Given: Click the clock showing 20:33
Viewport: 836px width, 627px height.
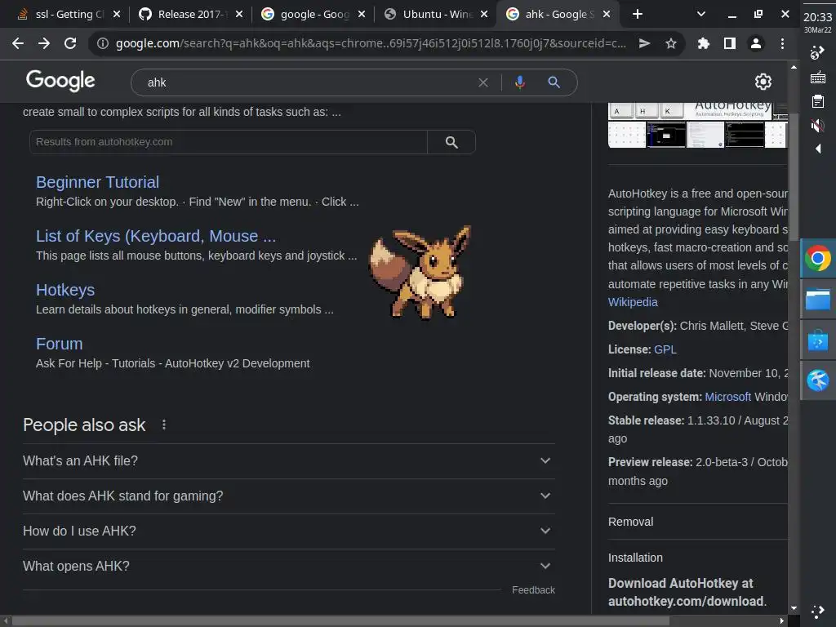Looking at the screenshot, I should coord(817,17).
